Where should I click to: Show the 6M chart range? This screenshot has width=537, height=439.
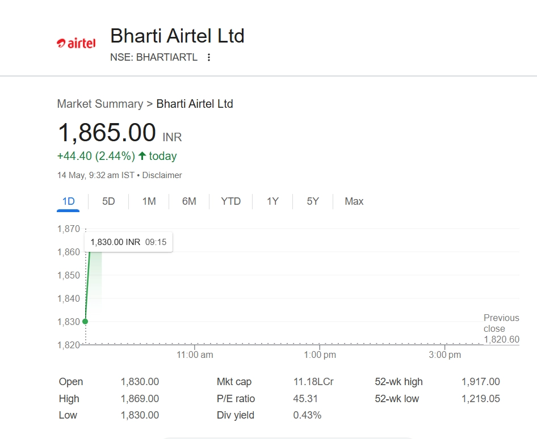coord(189,201)
